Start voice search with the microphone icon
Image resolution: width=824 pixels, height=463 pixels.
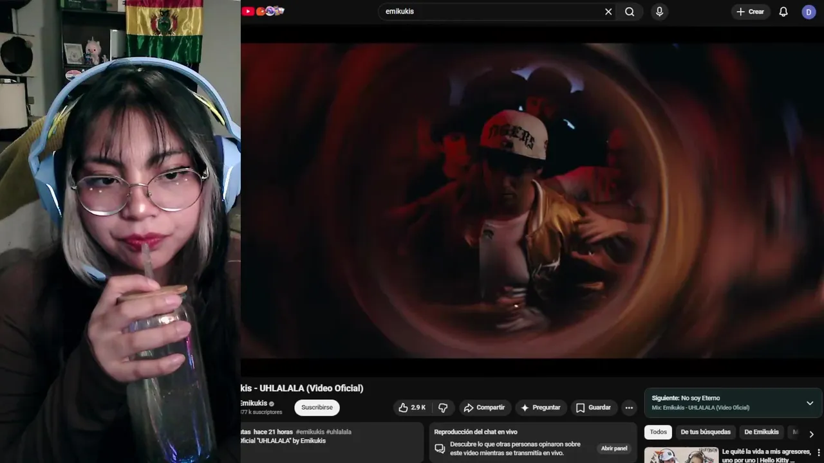659,12
